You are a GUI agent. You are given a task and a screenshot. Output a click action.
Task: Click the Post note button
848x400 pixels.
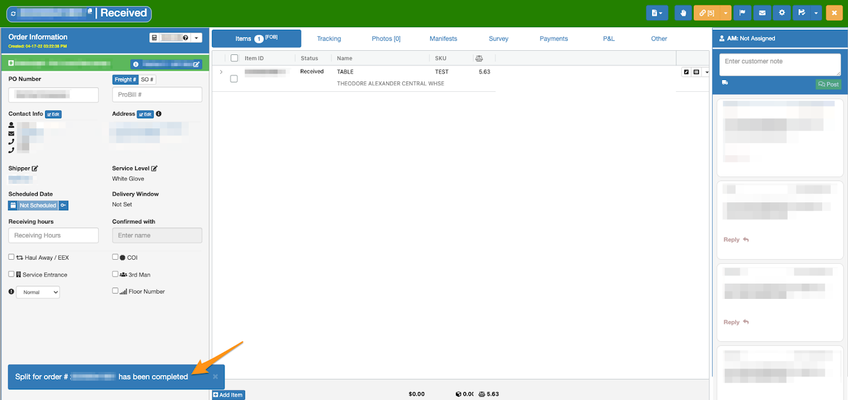828,84
